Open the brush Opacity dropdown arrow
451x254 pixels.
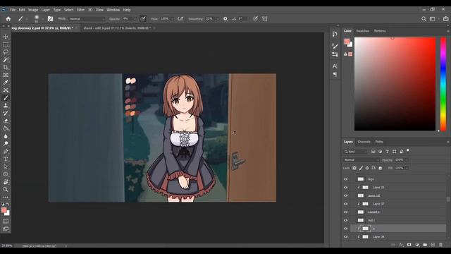pos(134,19)
